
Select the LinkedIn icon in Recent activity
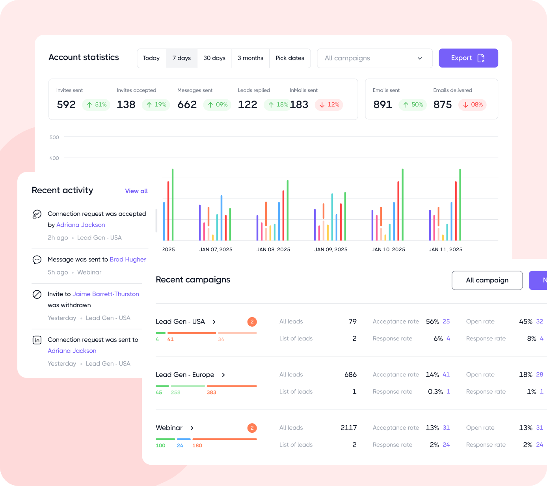pos(37,340)
